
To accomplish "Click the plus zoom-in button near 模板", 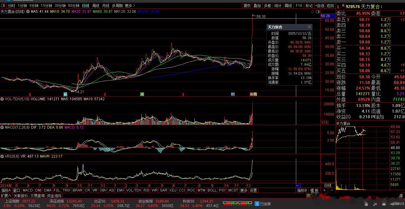I will click(x=324, y=190).
